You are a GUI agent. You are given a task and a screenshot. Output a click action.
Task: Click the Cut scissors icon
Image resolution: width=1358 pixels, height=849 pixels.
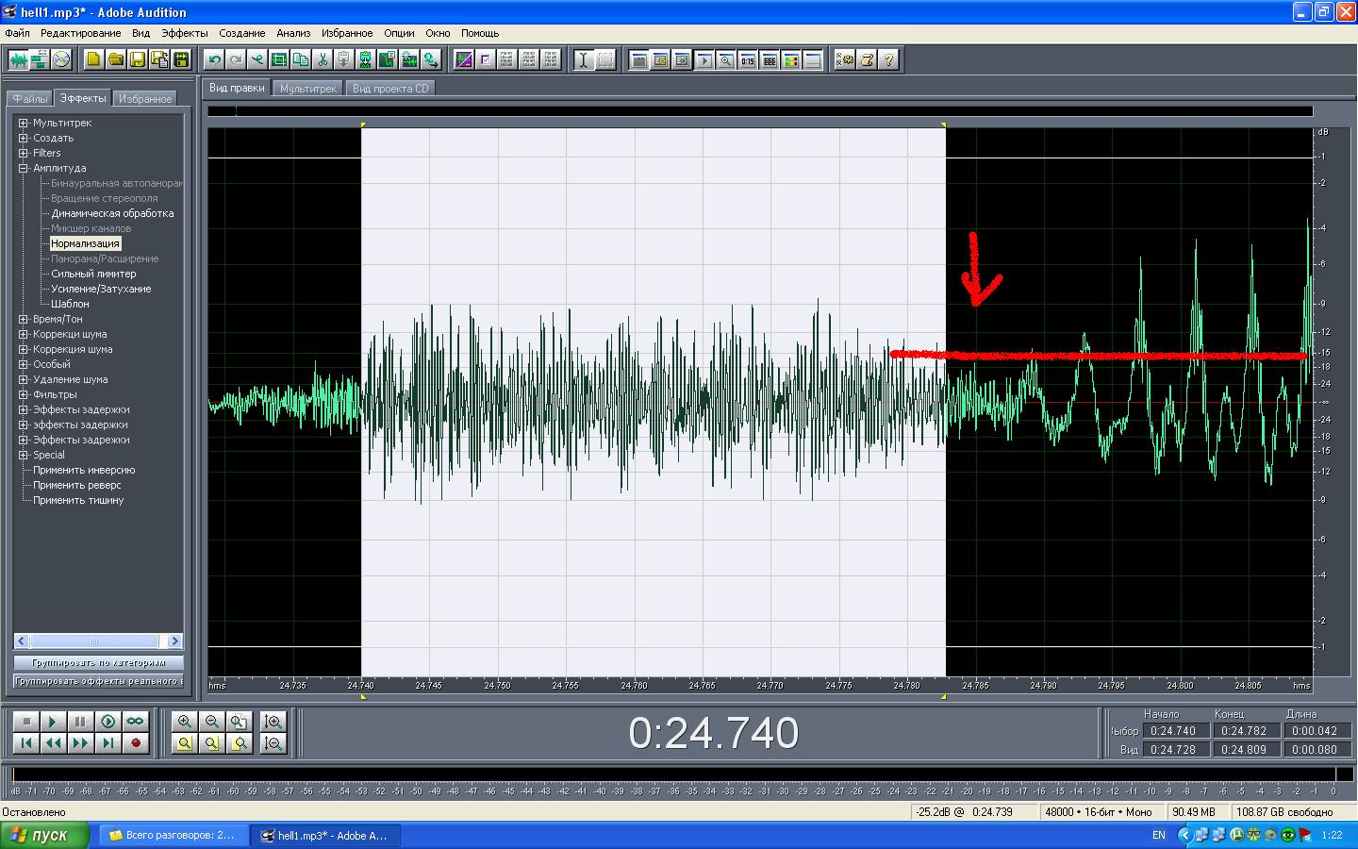[x=323, y=60]
